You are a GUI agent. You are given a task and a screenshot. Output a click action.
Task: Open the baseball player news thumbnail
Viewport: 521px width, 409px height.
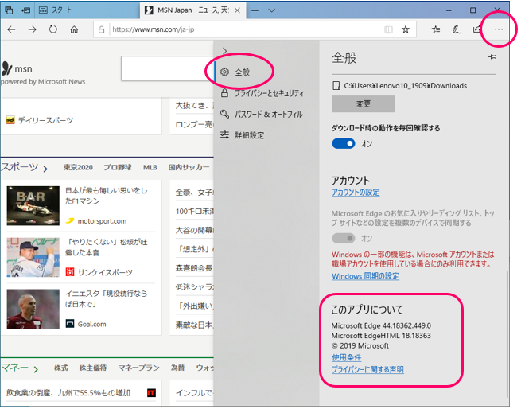pos(33,257)
